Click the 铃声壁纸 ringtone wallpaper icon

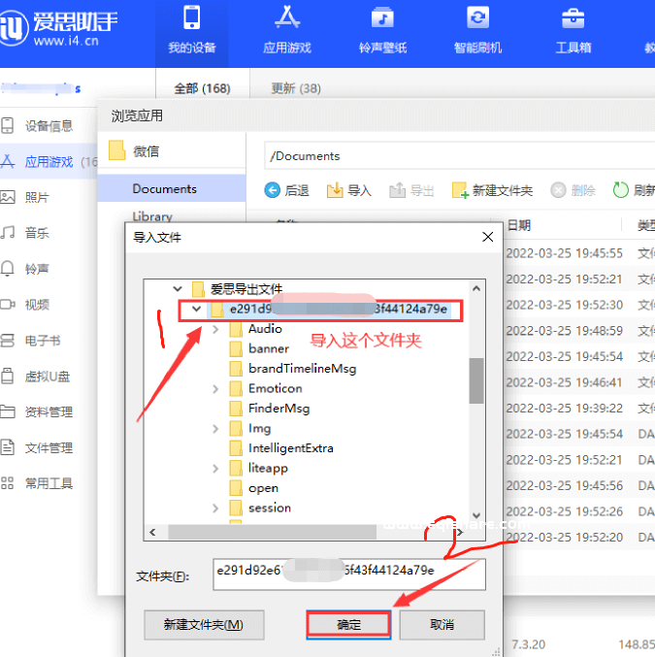click(382, 18)
